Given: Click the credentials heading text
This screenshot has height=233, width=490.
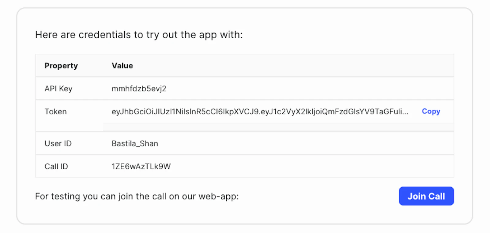Looking at the screenshot, I should (x=139, y=35).
